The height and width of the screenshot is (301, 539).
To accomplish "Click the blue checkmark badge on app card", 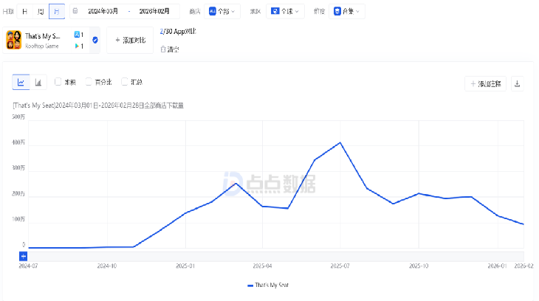I will 95,40.
